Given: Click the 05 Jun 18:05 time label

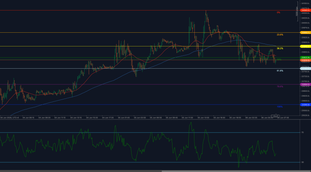Looking at the screenshot, I should (x=235, y=117).
